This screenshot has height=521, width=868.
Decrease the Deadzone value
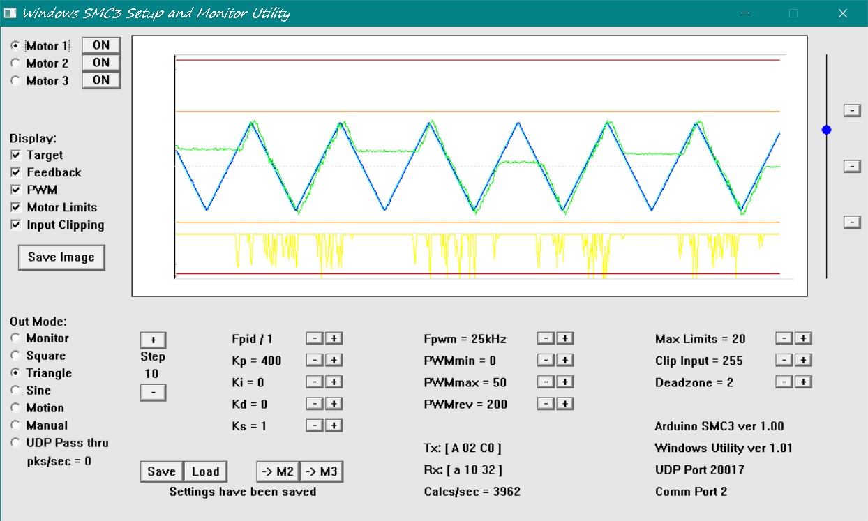[784, 382]
